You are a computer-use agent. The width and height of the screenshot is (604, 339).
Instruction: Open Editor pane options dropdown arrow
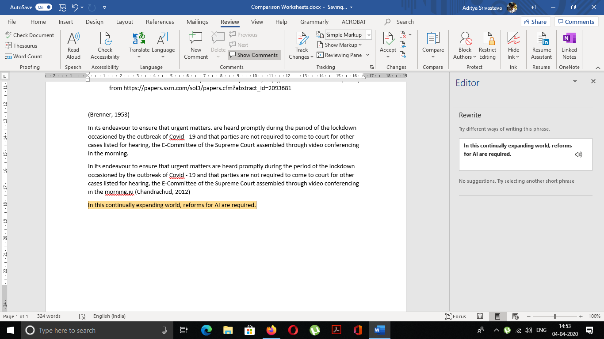click(x=575, y=82)
